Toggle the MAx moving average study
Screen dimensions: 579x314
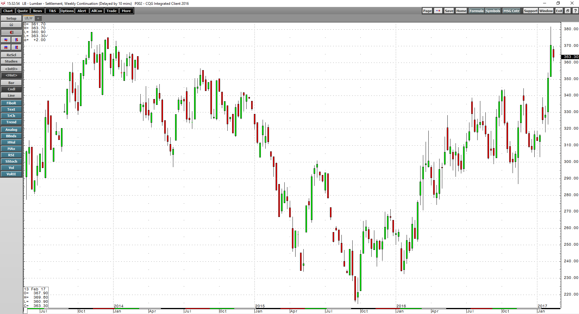click(11, 149)
